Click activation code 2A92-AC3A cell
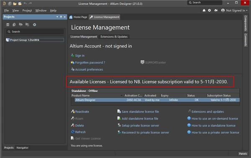The image size is (251, 158). point(134,100)
